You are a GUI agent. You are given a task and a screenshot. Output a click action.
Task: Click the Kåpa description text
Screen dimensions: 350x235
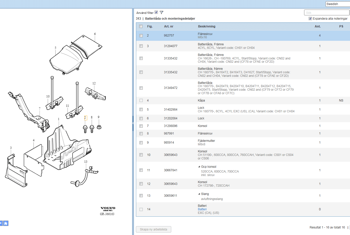click(201, 100)
